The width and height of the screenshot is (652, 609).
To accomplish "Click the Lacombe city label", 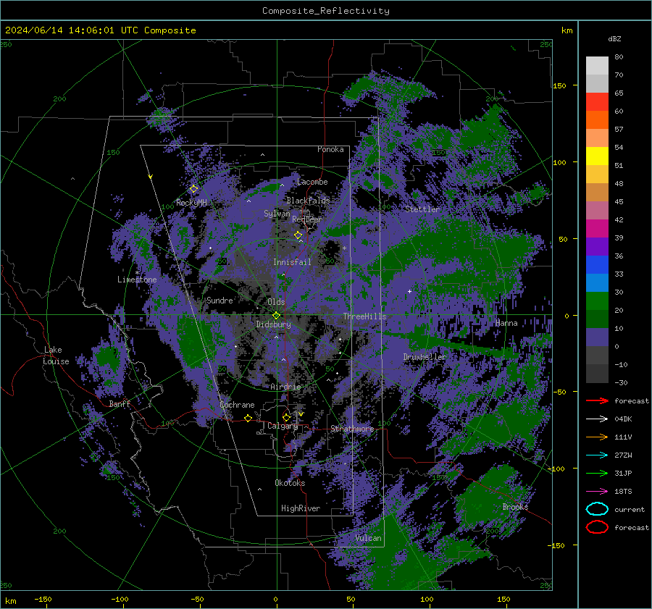I will pyautogui.click(x=312, y=182).
